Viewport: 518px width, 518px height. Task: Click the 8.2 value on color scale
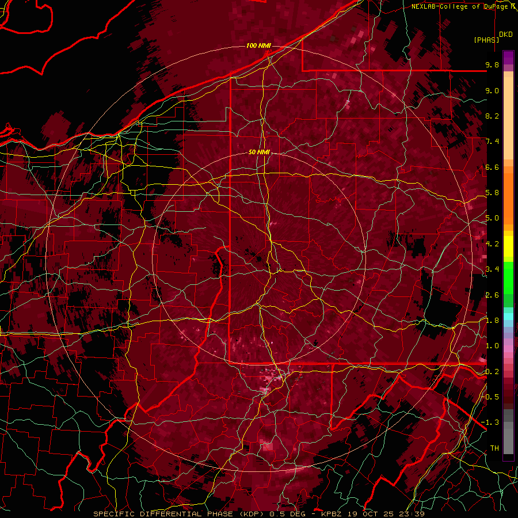pos(492,116)
